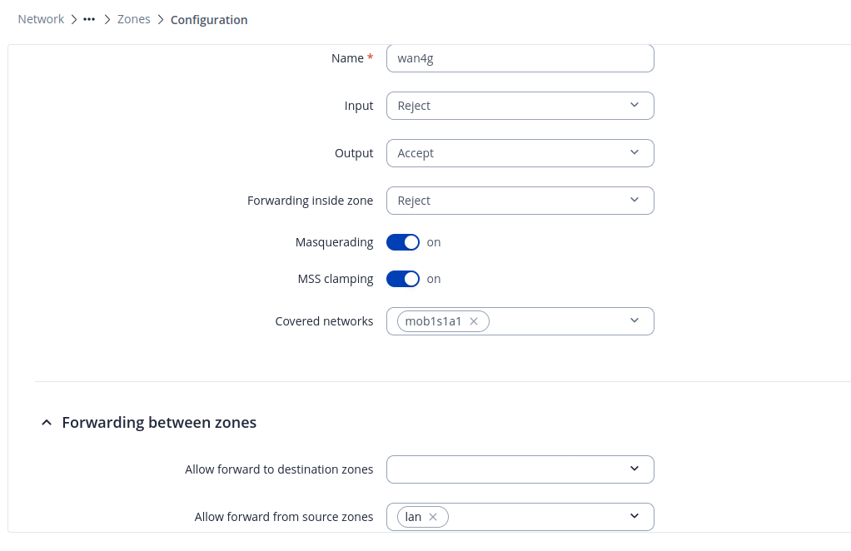Click the Name input field containing wan4g

[520, 58]
